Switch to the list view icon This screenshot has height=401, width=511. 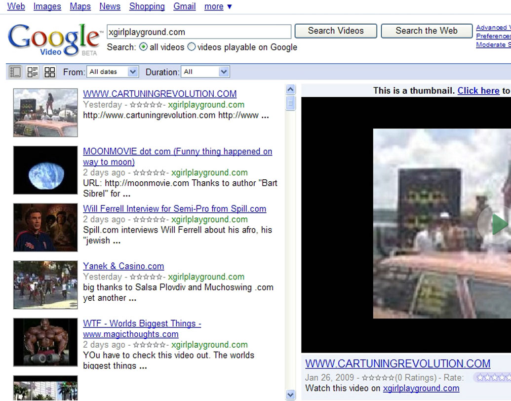15,72
